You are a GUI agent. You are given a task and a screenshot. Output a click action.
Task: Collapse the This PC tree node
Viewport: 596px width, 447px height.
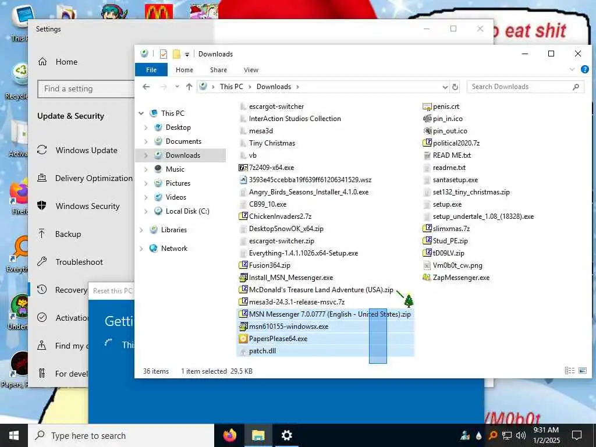(x=141, y=113)
